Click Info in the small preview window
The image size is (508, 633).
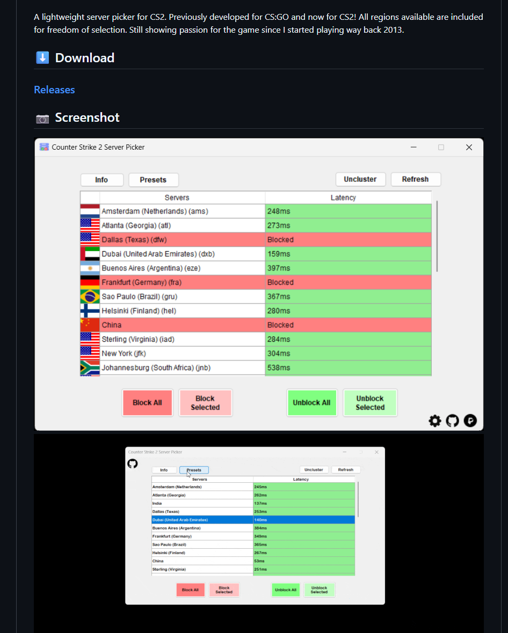tap(164, 470)
